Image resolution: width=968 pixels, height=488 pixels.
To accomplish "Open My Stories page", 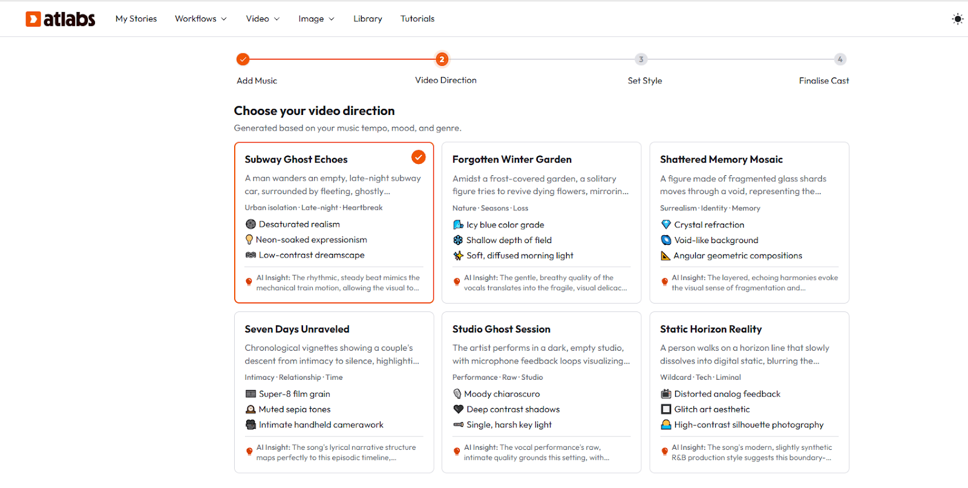I will pyautogui.click(x=136, y=19).
